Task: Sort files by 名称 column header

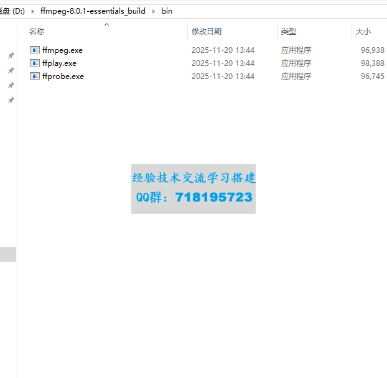Action: (x=37, y=32)
